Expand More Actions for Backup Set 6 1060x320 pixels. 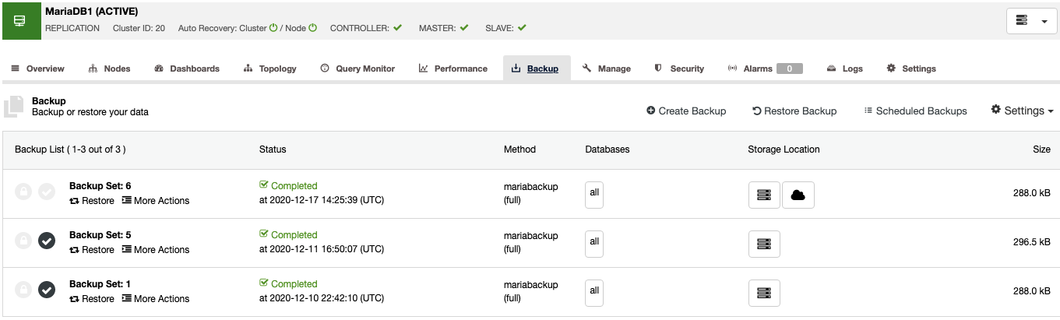(x=156, y=201)
